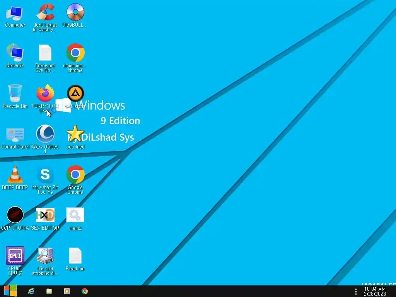Click the taskbar clock showing 10:04 AM
The width and height of the screenshot is (396, 297).
tap(375, 292)
